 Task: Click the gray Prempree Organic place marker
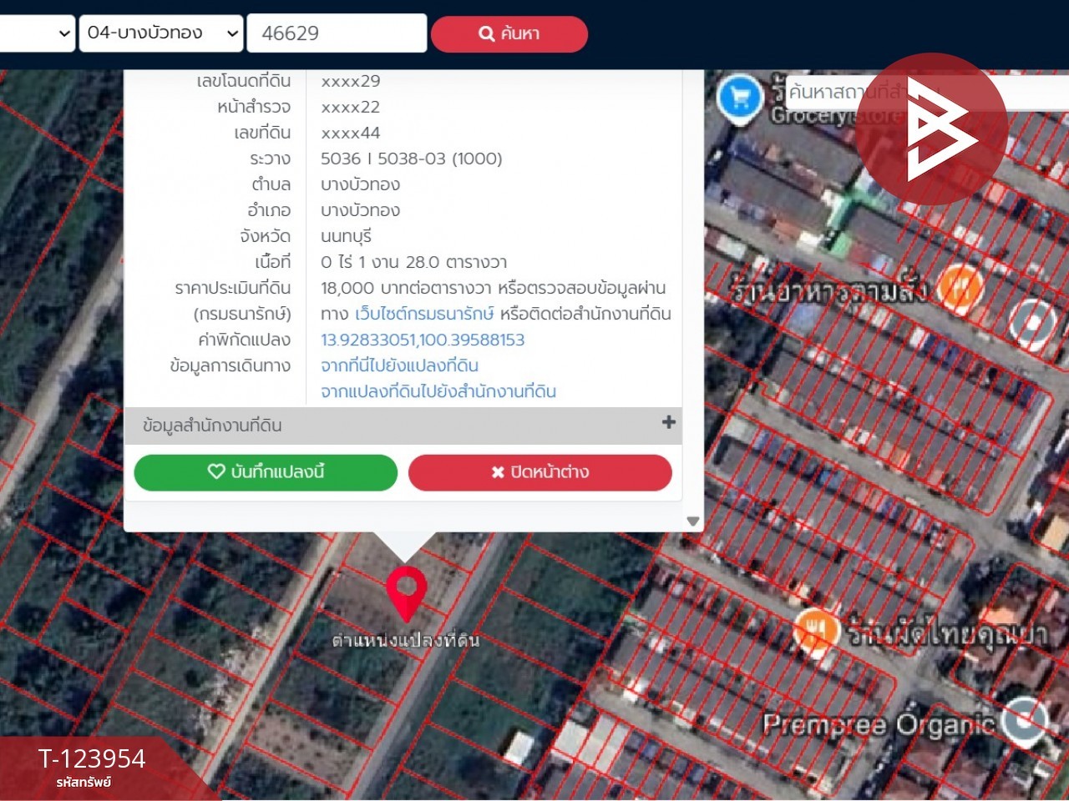[1024, 720]
